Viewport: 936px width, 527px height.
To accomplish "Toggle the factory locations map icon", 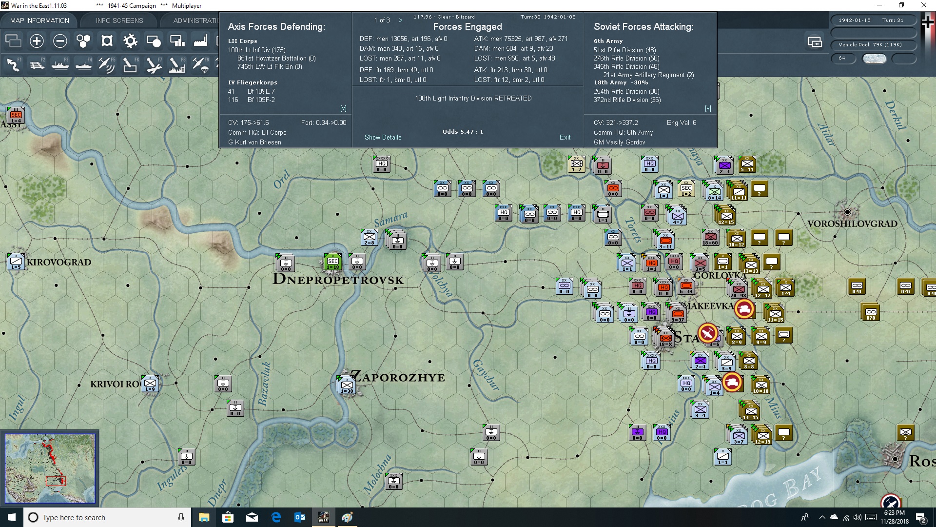I will (x=200, y=41).
